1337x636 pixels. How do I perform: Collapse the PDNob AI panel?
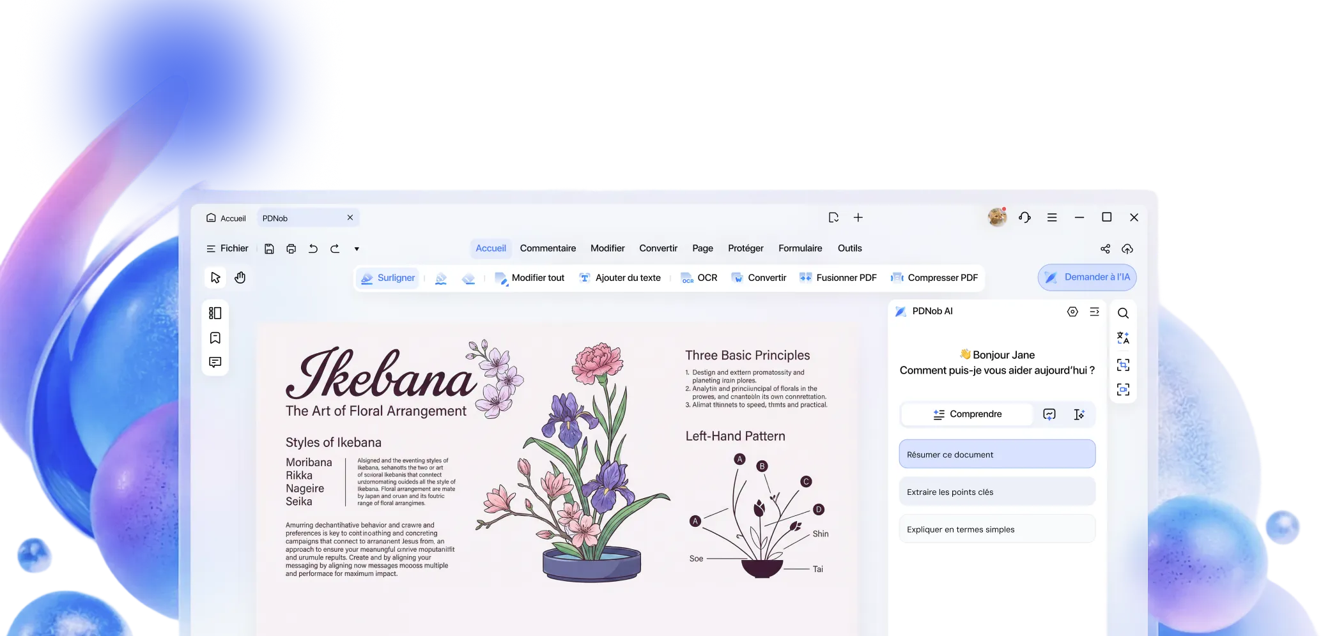click(1095, 312)
